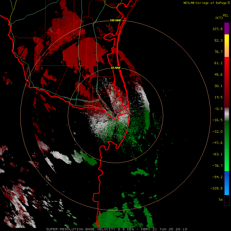
Task: Click the purple segment of velocity color bar
Action: point(227,28)
